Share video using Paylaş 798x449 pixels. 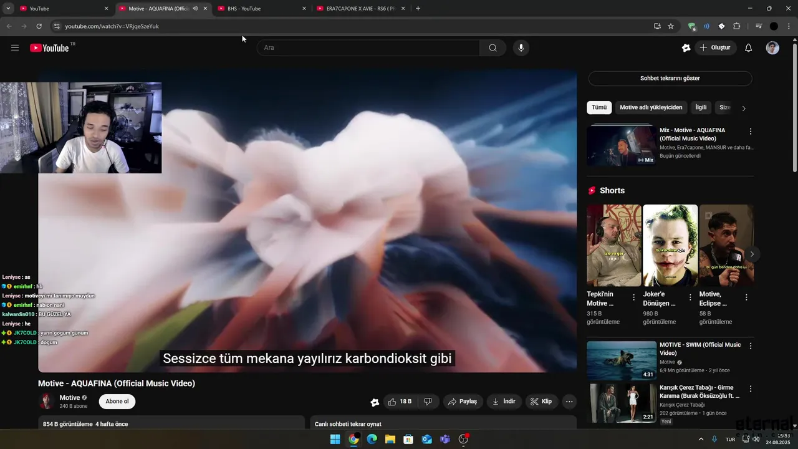click(x=463, y=402)
